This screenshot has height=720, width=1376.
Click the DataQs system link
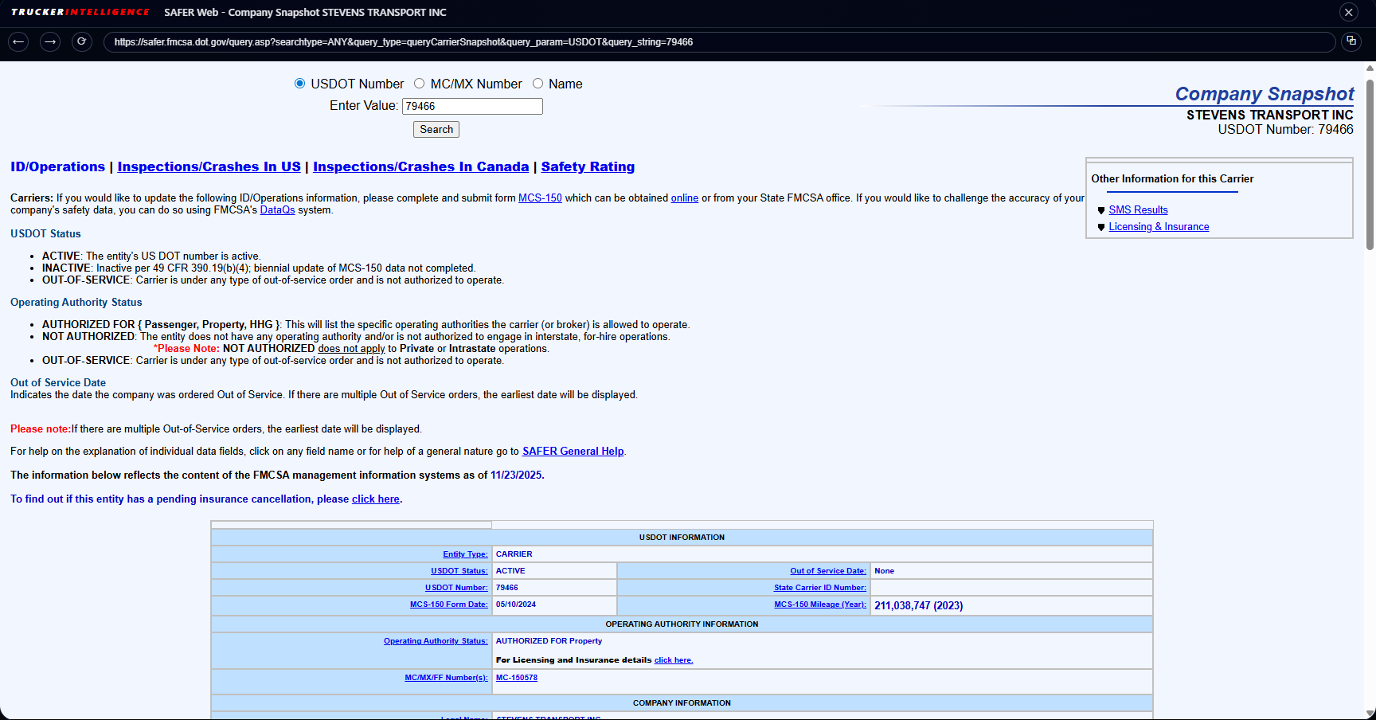point(277,210)
